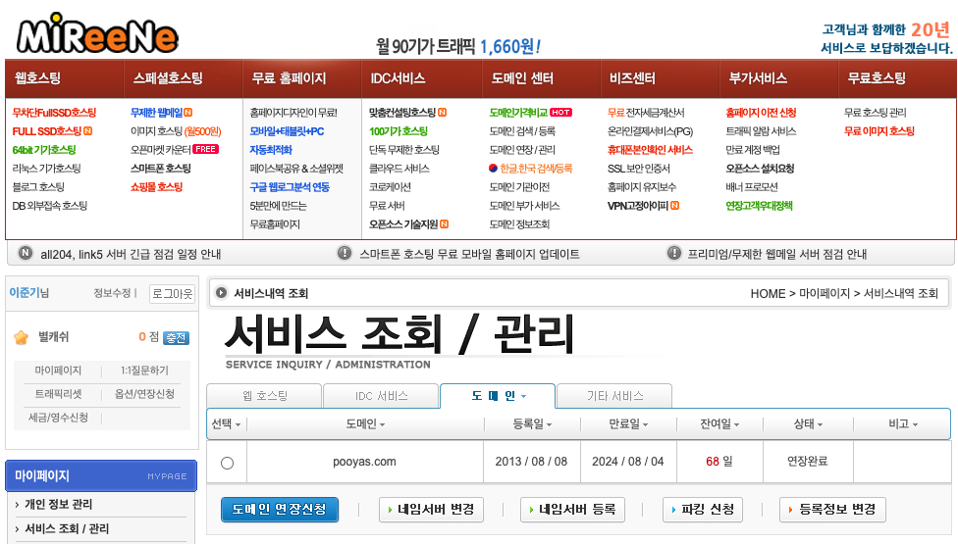This screenshot has width=958, height=544.
Task: Click the N badge beside 오픈소스 기술지원
Action: pos(445,224)
